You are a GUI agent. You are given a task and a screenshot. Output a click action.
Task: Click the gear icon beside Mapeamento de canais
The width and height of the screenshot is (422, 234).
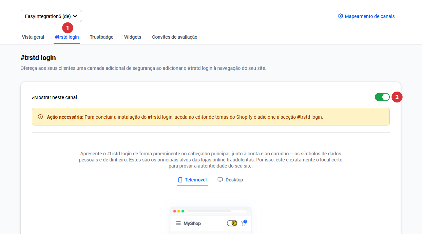(x=341, y=16)
